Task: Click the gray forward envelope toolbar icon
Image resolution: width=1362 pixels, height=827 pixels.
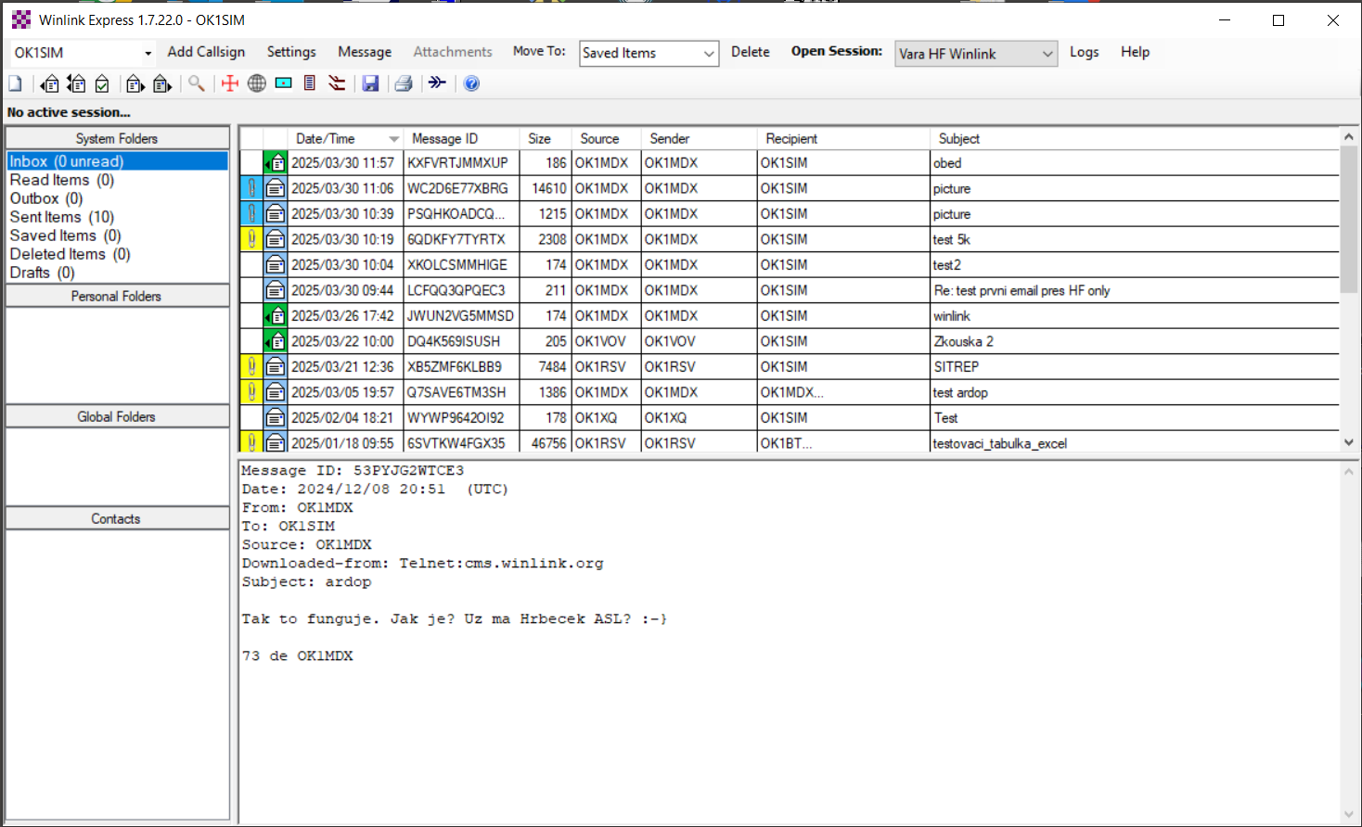Action: tap(162, 83)
